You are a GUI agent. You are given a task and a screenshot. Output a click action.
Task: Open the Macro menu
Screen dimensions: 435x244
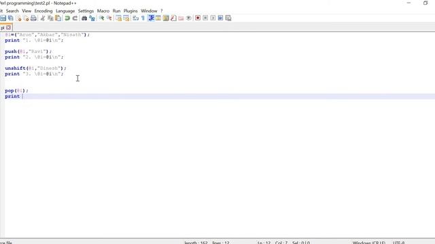[103, 11]
